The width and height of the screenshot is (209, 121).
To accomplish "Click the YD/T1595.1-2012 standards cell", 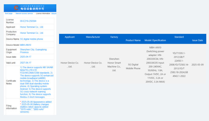I will pos(179,64).
